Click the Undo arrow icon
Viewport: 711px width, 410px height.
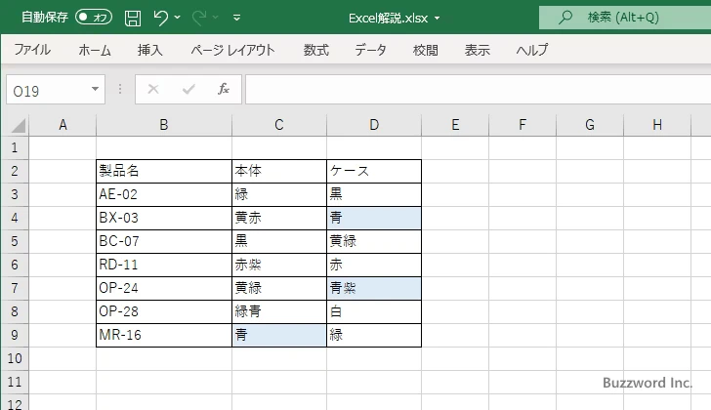pos(160,18)
